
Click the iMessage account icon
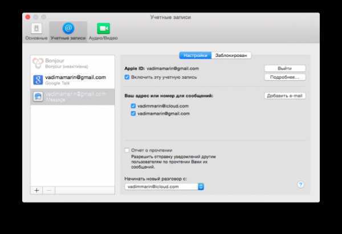pos(38,97)
